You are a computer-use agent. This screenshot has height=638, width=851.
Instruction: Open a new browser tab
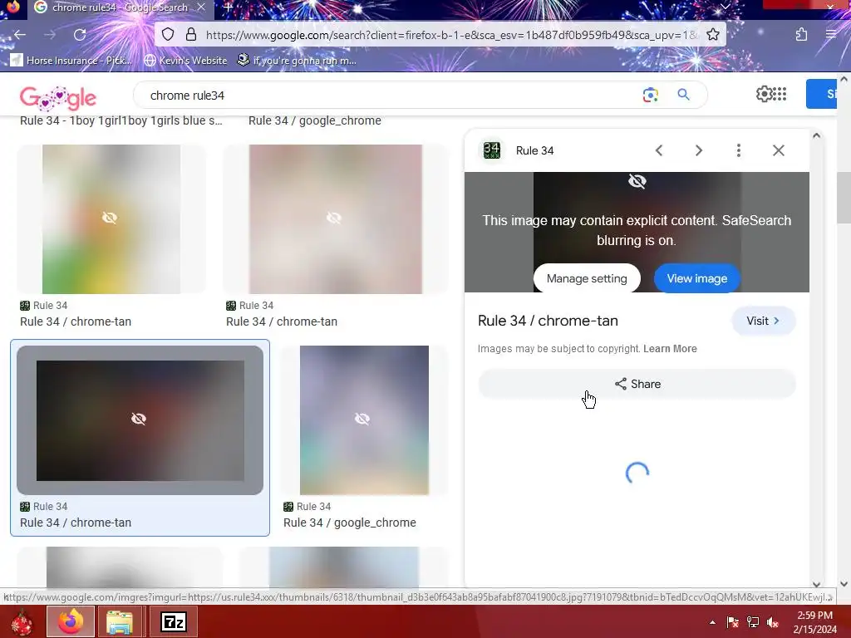[229, 7]
